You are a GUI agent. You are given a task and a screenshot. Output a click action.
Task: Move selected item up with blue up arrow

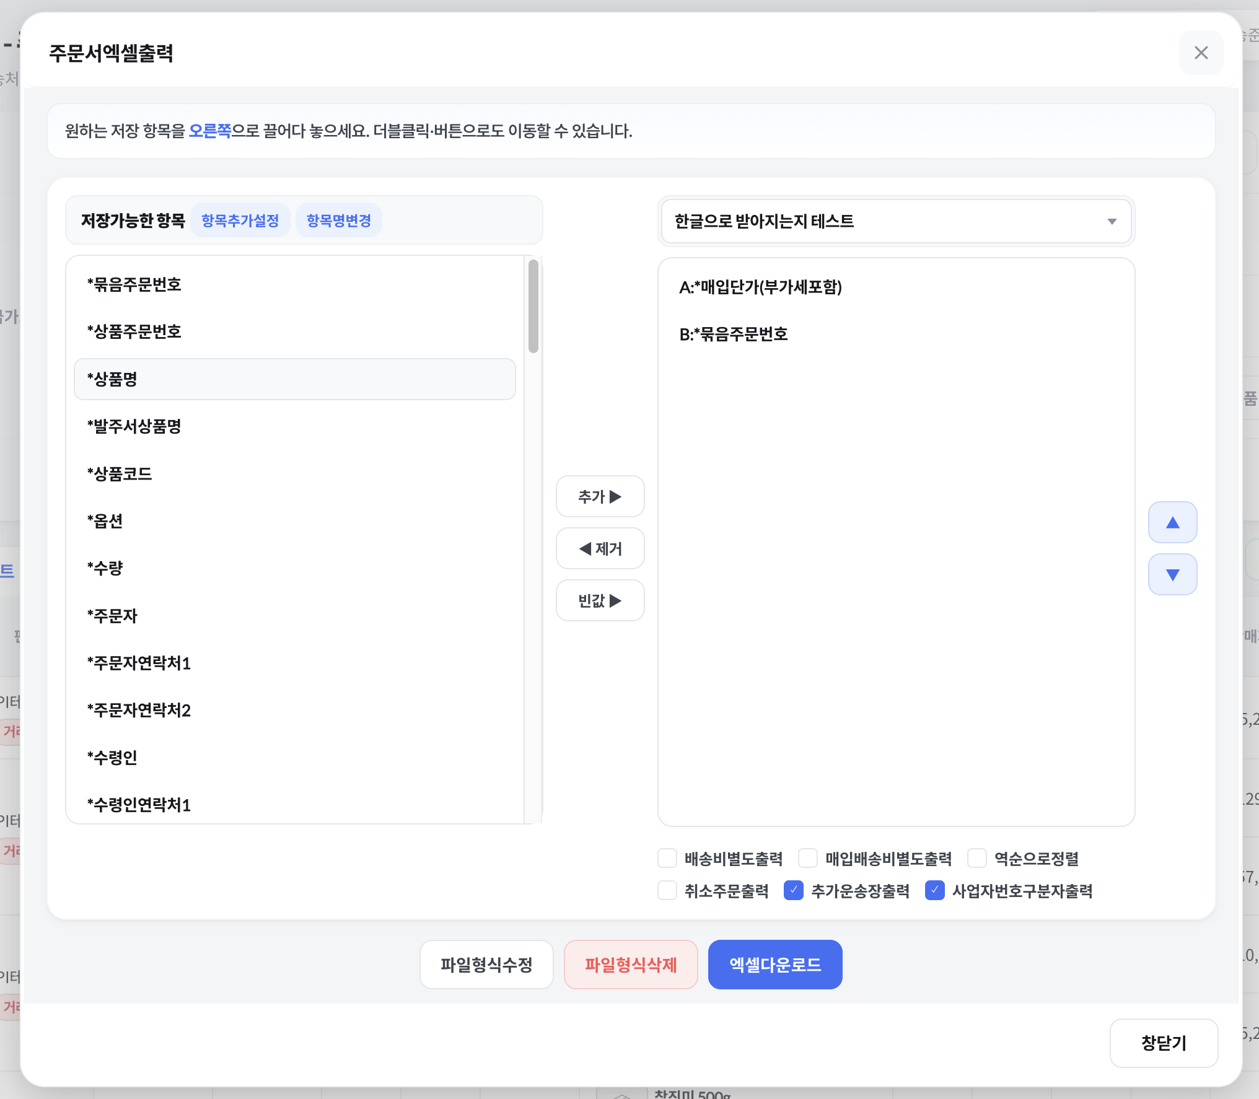1172,522
